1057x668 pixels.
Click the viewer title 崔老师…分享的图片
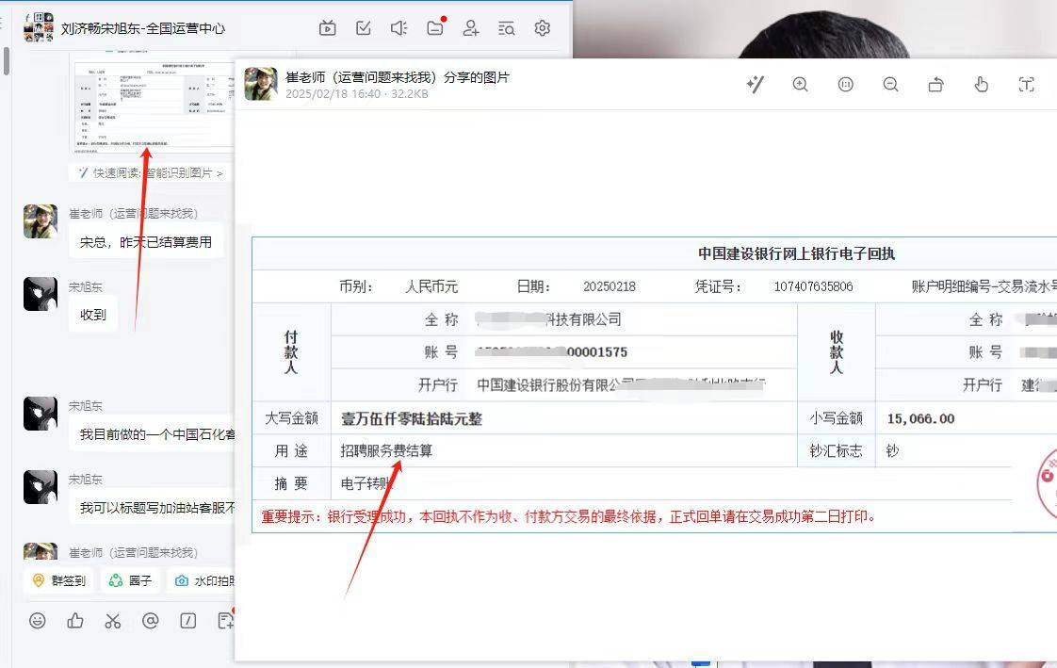pyautogui.click(x=397, y=77)
